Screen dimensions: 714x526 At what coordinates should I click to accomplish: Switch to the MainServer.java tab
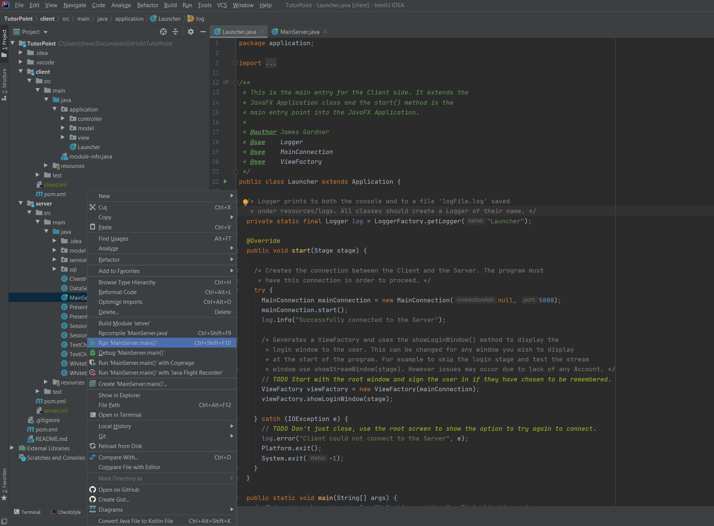(x=299, y=32)
